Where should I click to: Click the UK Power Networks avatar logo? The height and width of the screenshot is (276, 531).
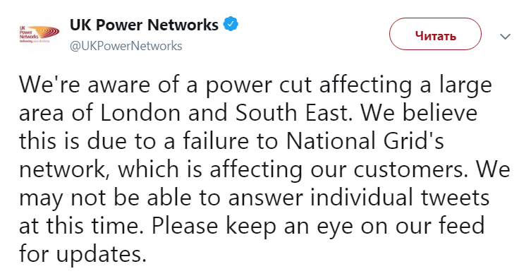click(39, 35)
